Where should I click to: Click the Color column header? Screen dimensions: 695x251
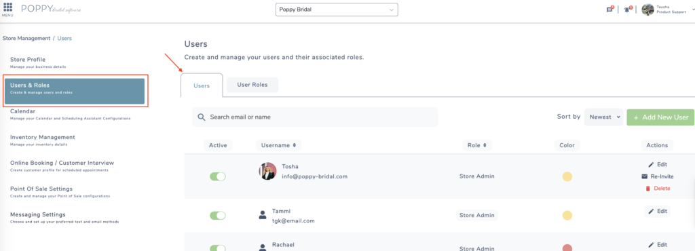[x=567, y=145]
